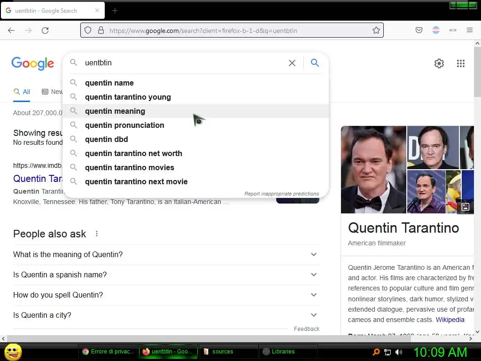Expand 'Is Quentin a spanish name?'

pyautogui.click(x=166, y=275)
